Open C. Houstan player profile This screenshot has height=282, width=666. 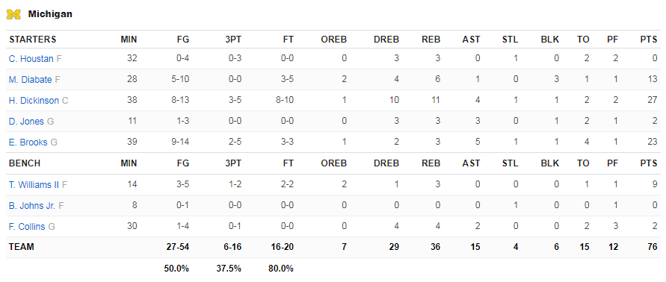[x=31, y=58]
